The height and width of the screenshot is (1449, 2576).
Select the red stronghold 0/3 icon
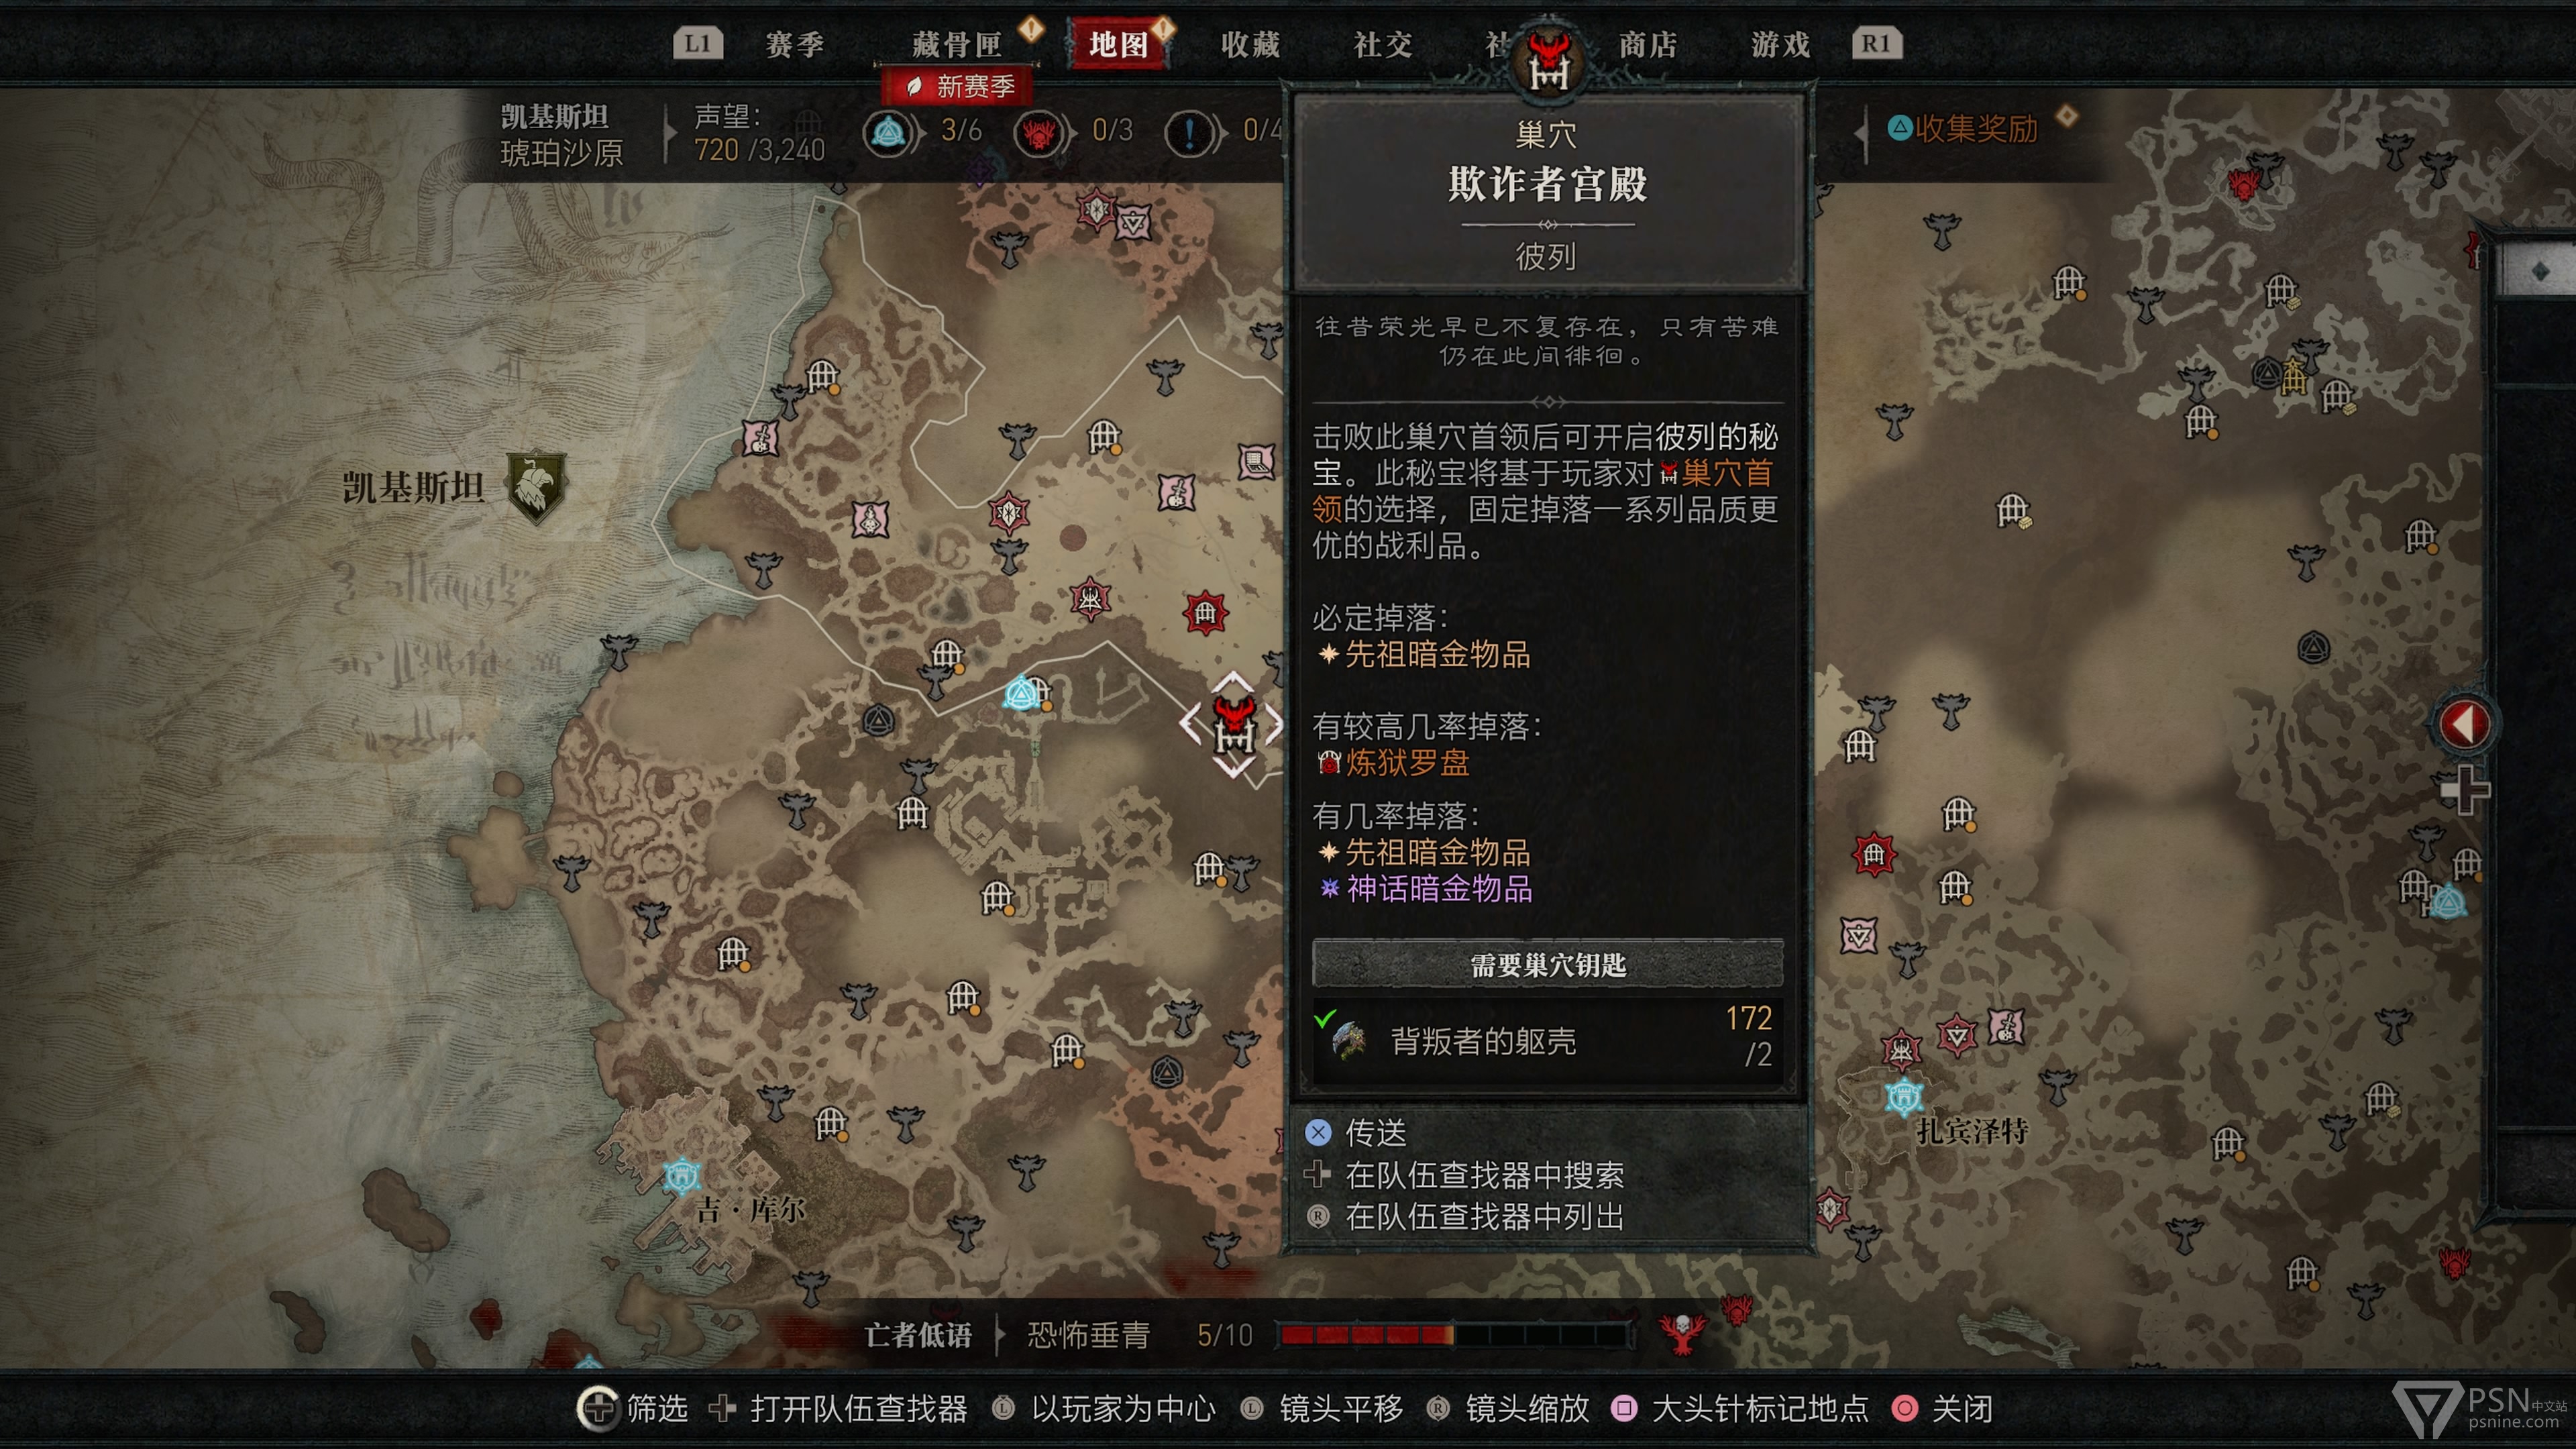click(x=1039, y=132)
